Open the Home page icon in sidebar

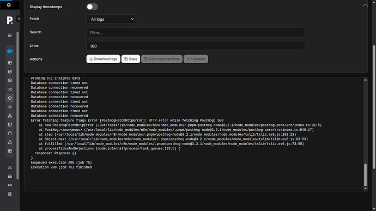coord(10,35)
